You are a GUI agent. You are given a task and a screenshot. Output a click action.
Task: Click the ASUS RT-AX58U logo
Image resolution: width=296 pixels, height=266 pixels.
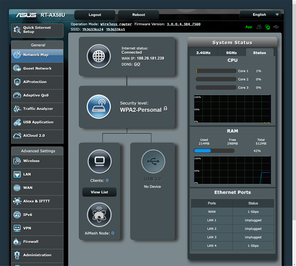tap(40, 15)
